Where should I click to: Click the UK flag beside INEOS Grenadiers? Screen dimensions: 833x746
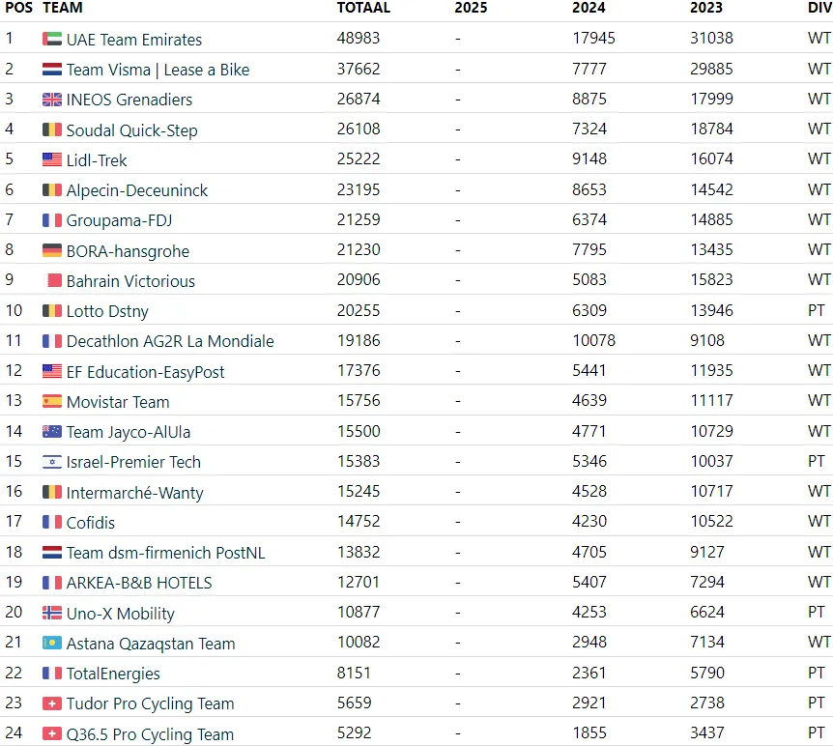52,100
